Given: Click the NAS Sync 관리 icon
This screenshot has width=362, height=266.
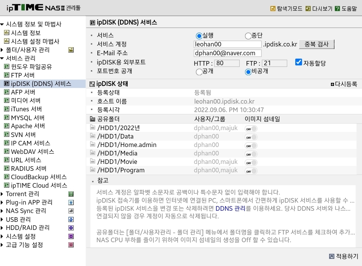Looking at the screenshot, I should coord(71,211).
